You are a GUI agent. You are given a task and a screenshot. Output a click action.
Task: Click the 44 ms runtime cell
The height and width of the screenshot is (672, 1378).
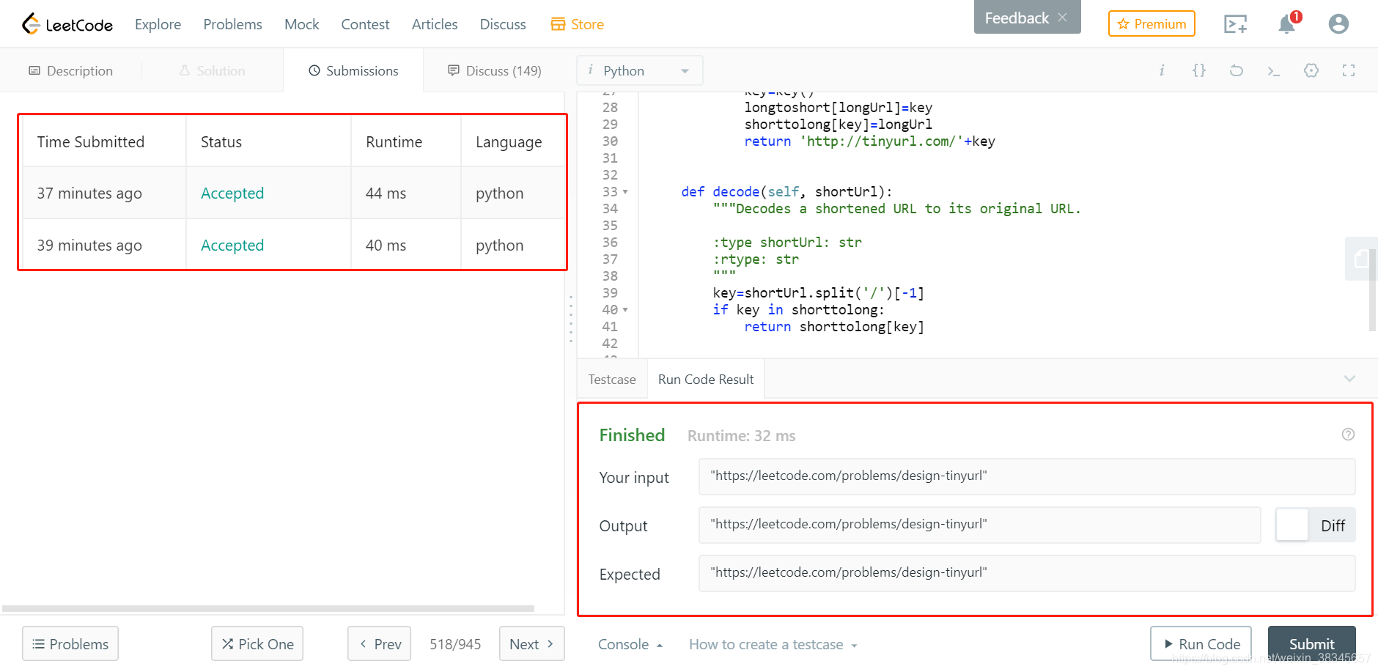pyautogui.click(x=406, y=193)
